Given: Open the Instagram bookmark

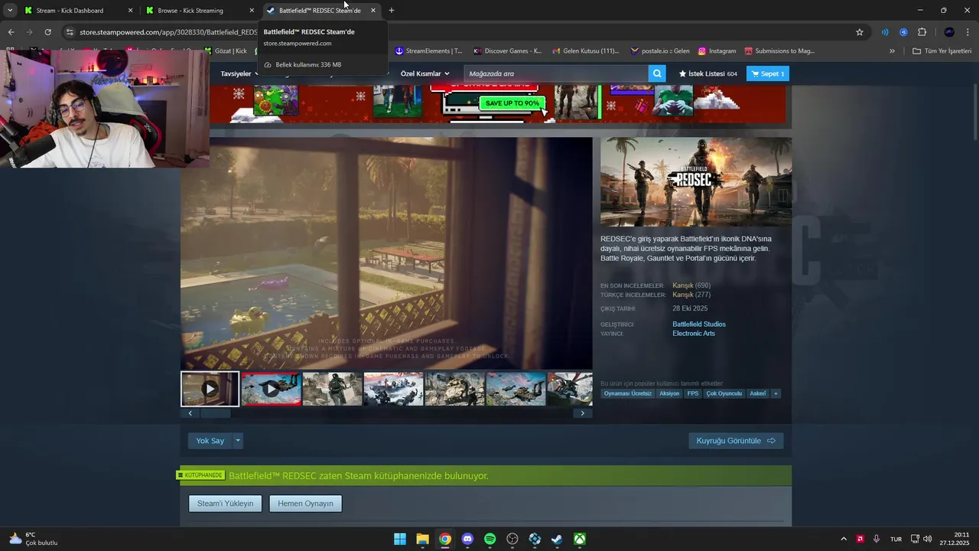Looking at the screenshot, I should [717, 51].
